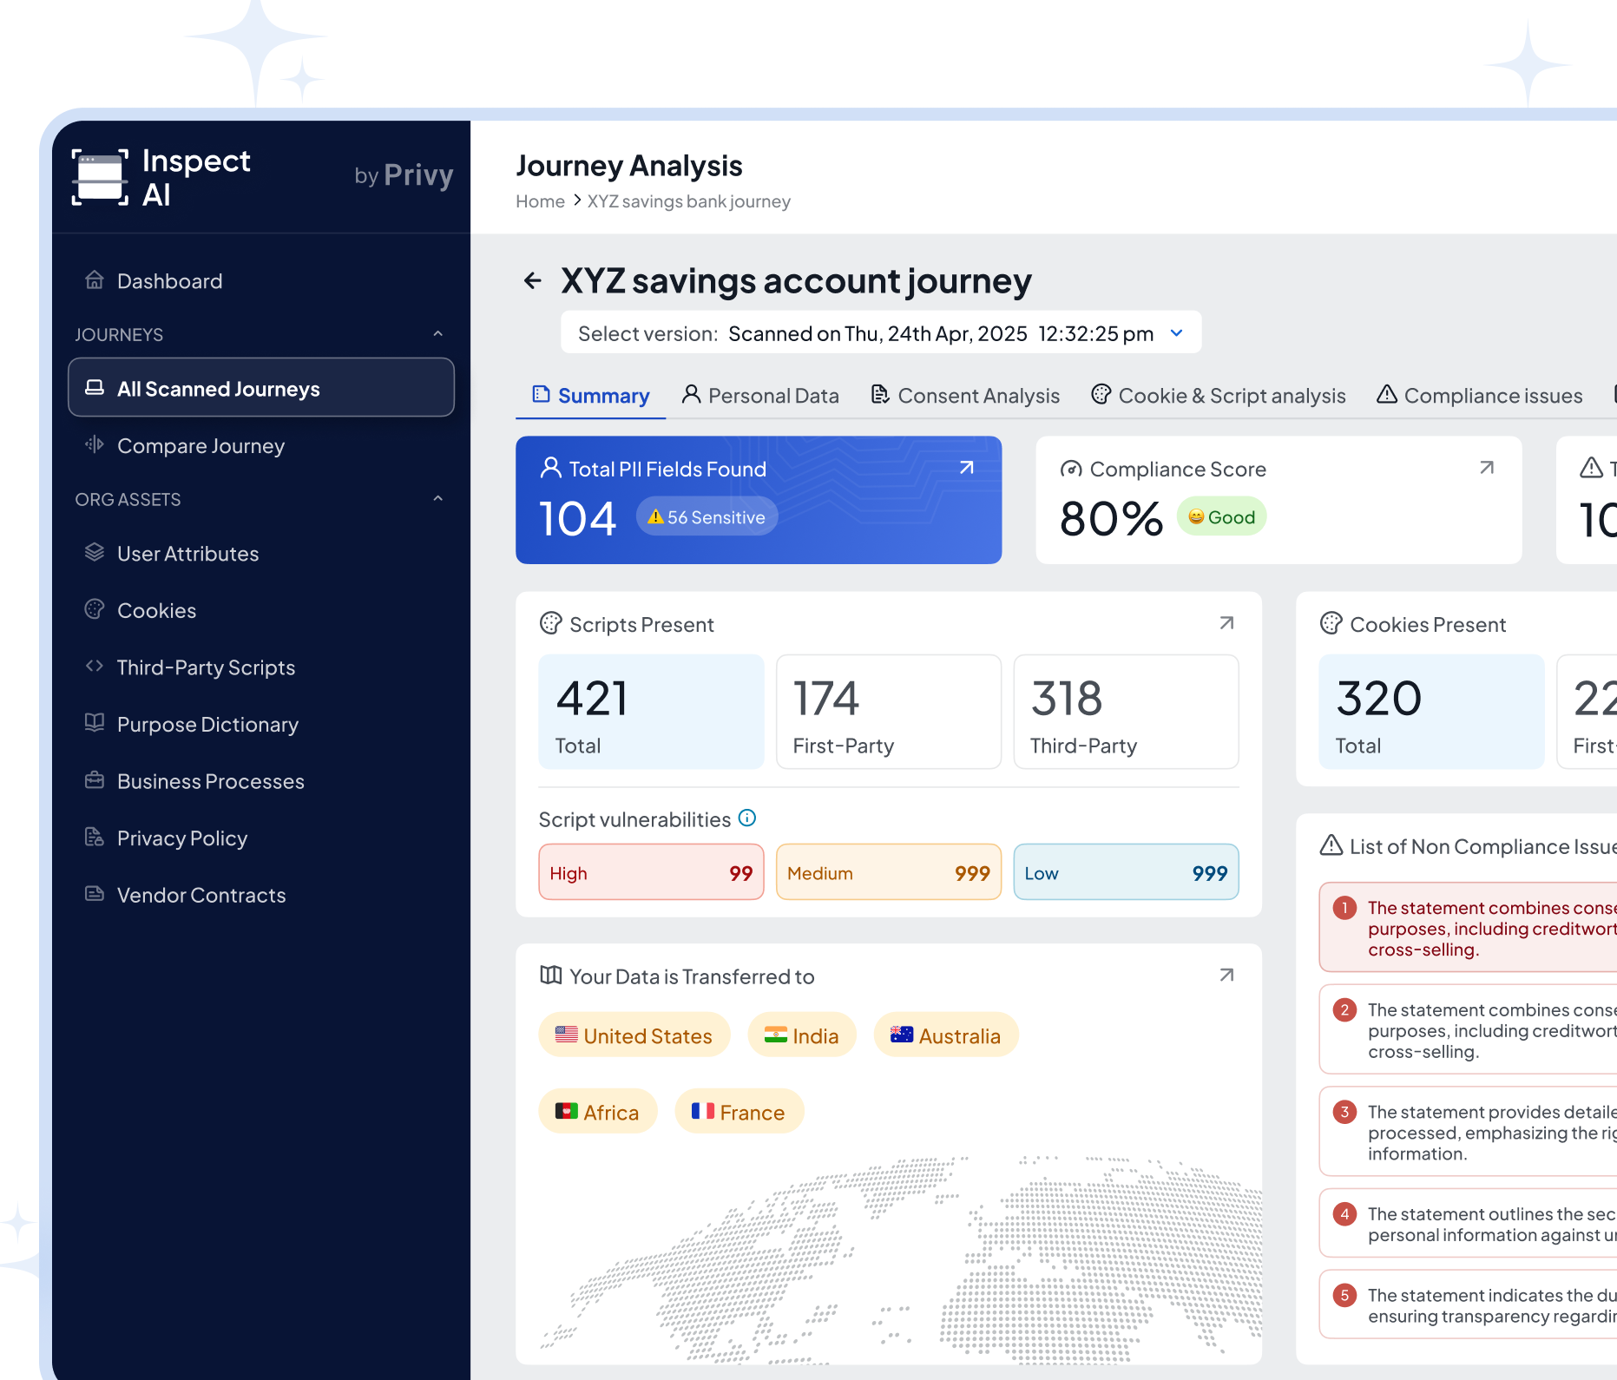Click the Africa country chip
This screenshot has height=1380, width=1617.
598,1112
